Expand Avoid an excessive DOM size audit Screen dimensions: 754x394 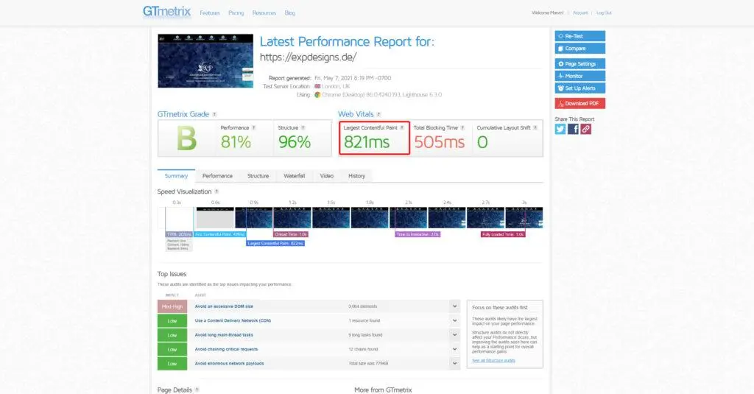pos(454,306)
